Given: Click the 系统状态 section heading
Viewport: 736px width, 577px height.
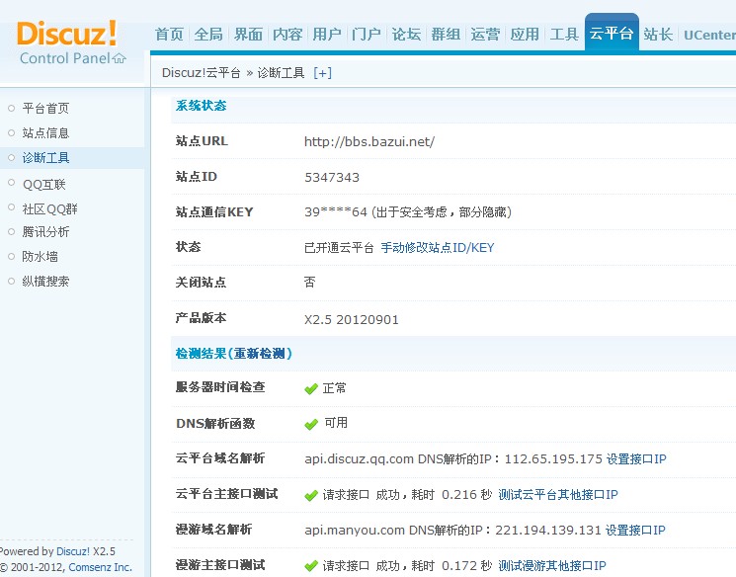Looking at the screenshot, I should point(201,105).
